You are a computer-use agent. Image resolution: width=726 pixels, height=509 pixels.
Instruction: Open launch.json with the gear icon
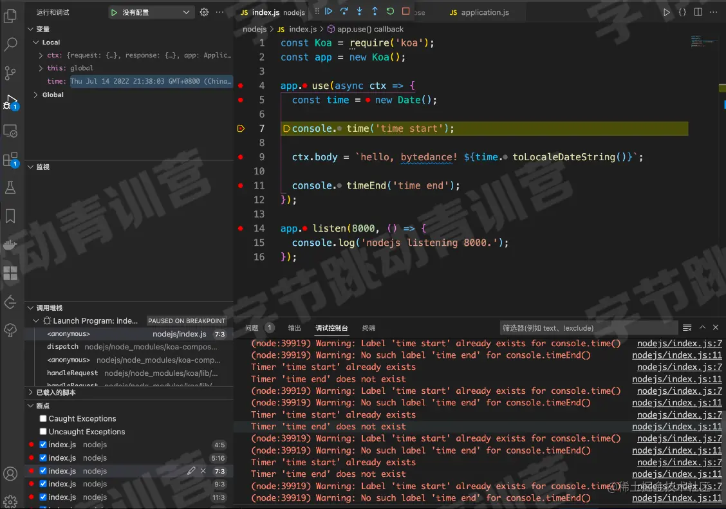[x=204, y=12]
